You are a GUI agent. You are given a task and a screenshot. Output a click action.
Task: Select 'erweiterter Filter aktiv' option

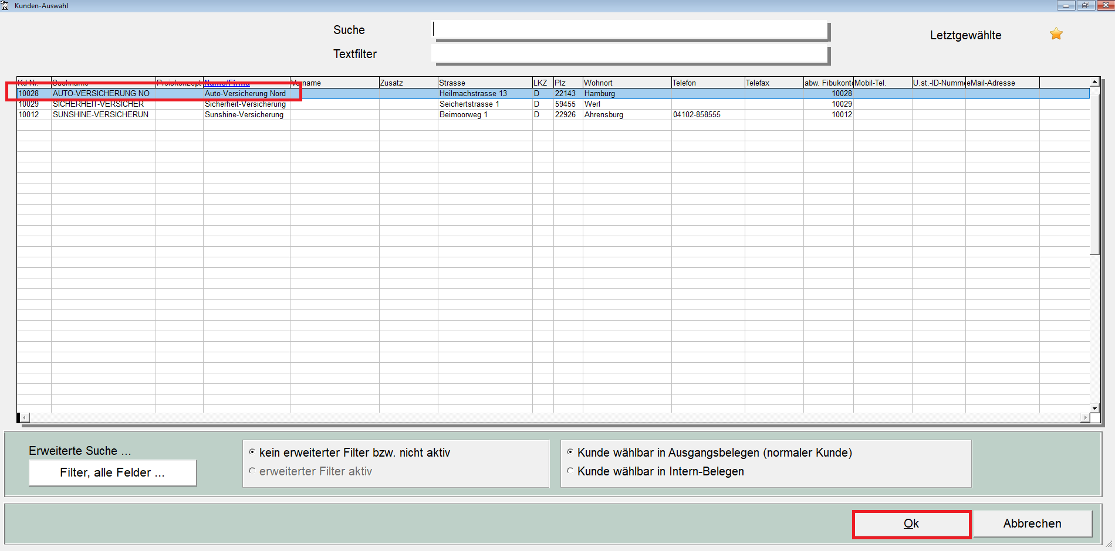coord(311,471)
